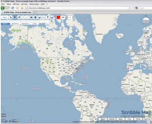Viewport: 152px width, 124px height.
Task: Select the highlighted blue search tab
Action: (x=5, y=24)
